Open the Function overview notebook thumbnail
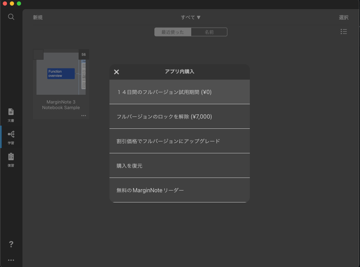The width and height of the screenshot is (360, 267). click(x=61, y=73)
